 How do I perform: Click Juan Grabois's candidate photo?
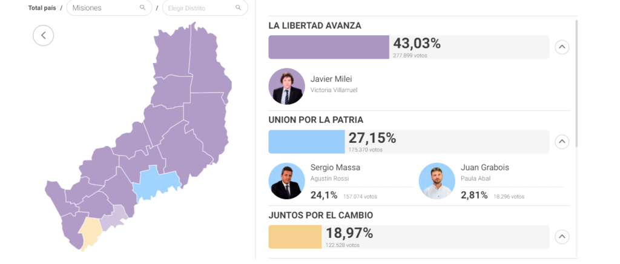pyautogui.click(x=437, y=180)
